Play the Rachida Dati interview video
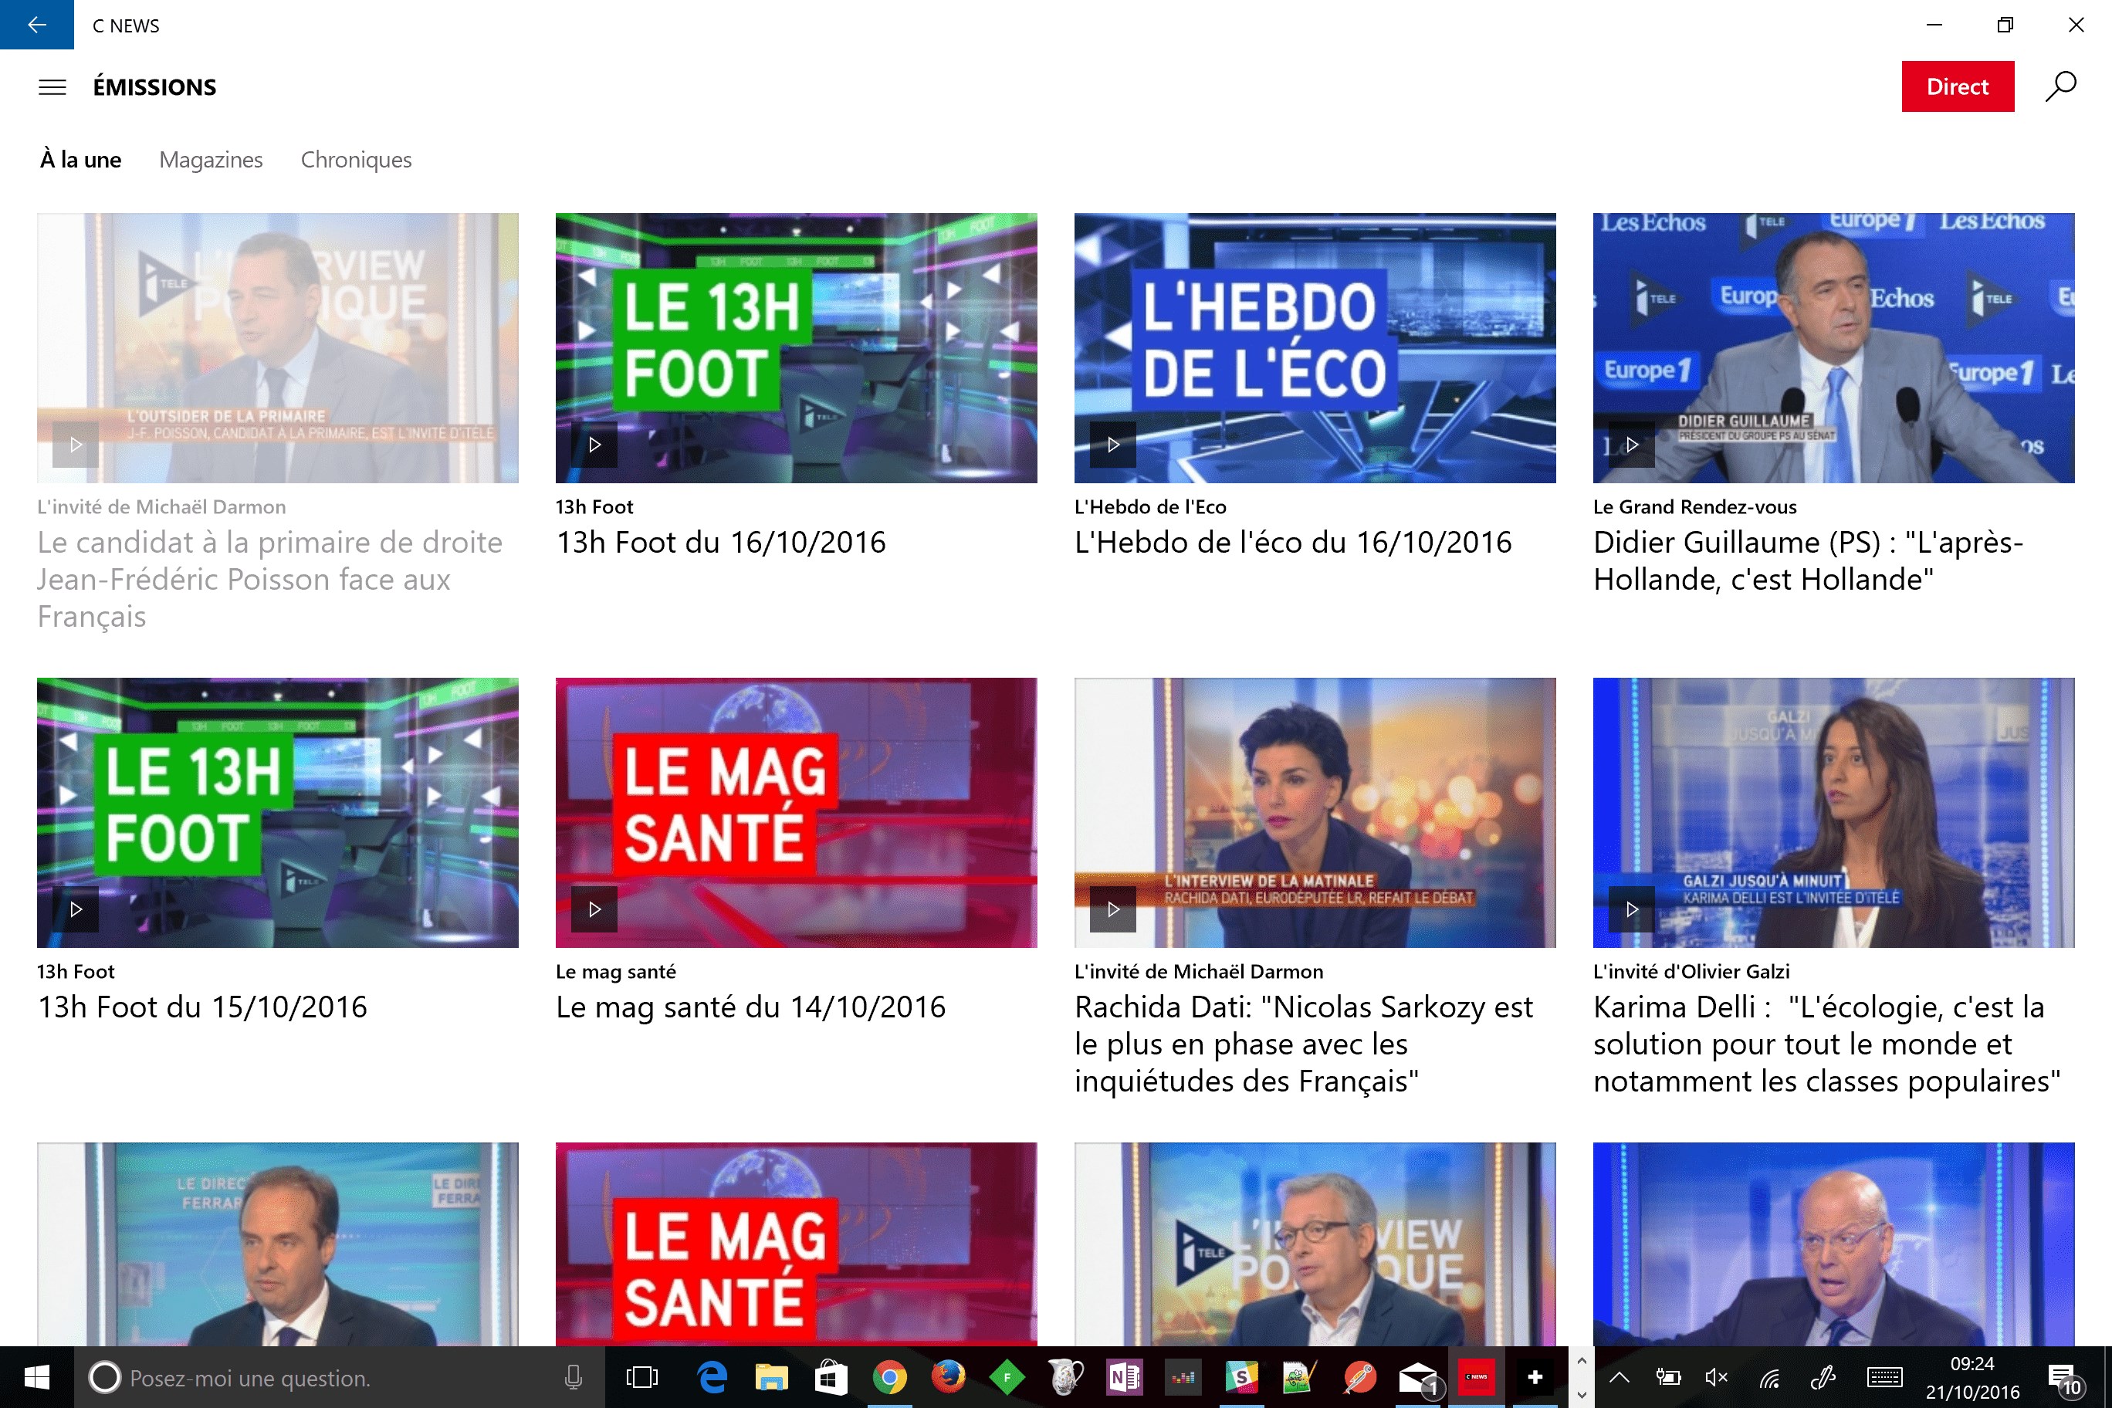Screen dimensions: 2112x1408 pos(1112,909)
